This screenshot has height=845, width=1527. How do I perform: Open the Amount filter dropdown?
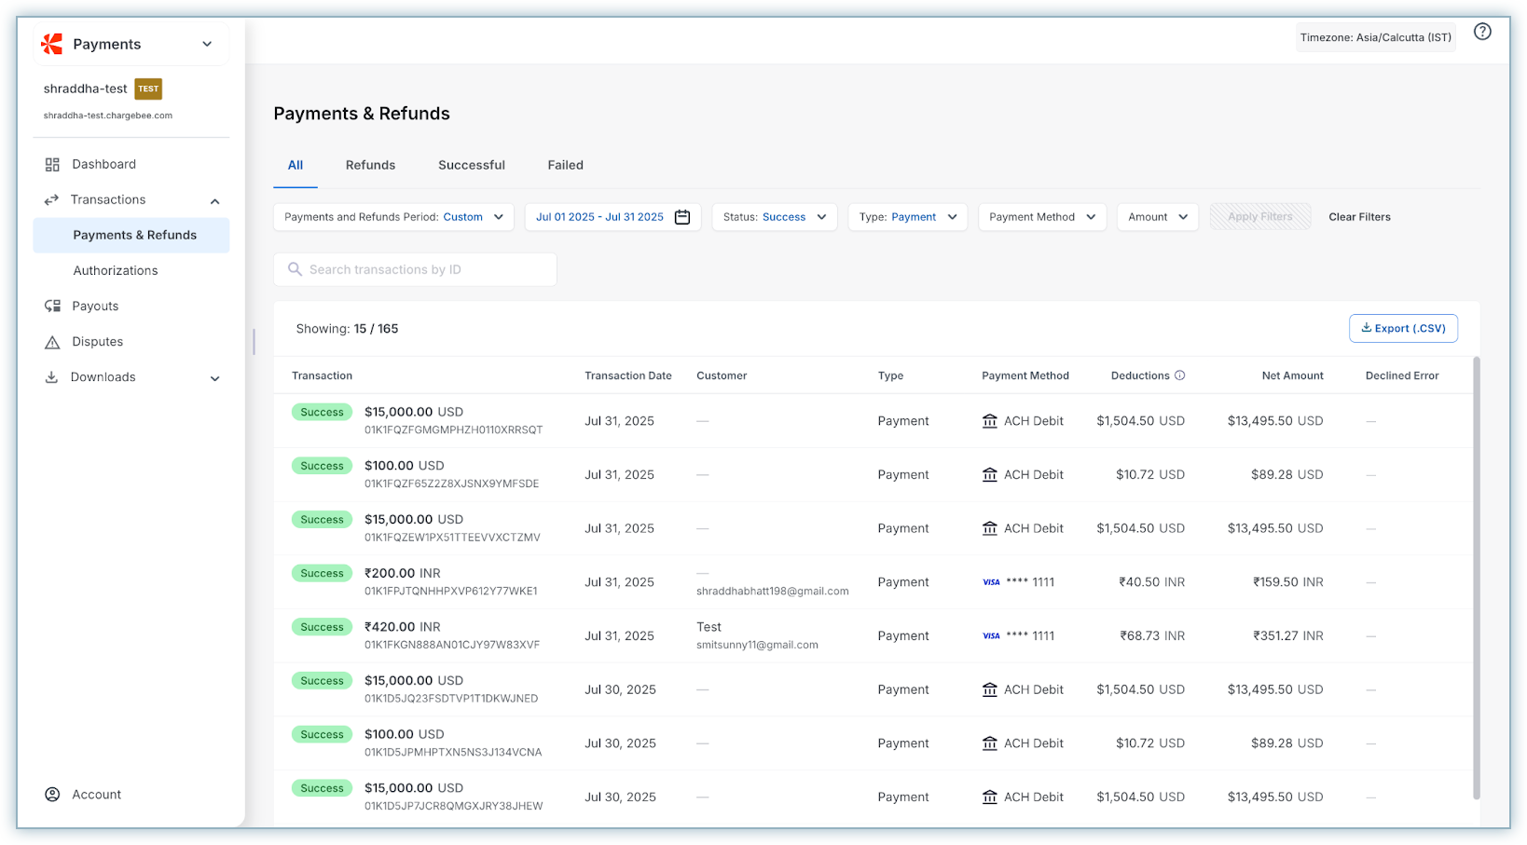click(1158, 217)
